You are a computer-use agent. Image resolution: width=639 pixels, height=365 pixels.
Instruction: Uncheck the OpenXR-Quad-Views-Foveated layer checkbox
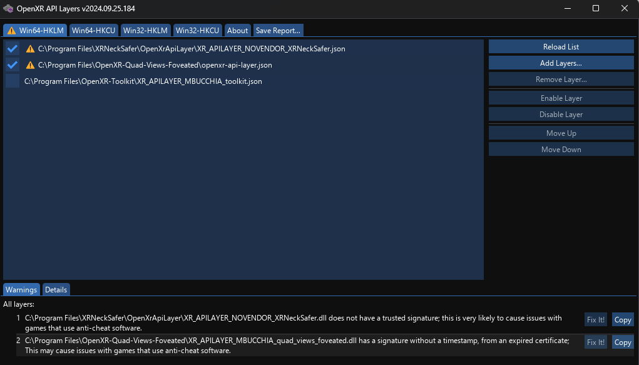pos(13,65)
